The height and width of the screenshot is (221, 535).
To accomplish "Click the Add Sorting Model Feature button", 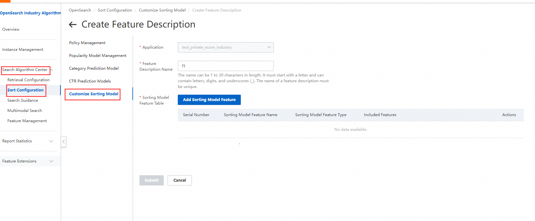I will pyautogui.click(x=209, y=100).
